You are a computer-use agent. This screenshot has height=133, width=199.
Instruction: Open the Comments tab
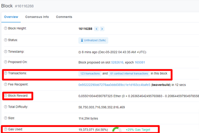[64, 17]
